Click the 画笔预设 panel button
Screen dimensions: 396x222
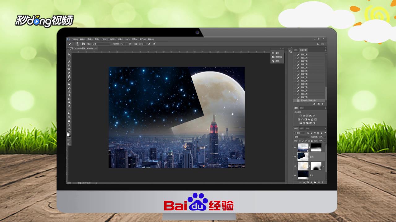click(277, 57)
